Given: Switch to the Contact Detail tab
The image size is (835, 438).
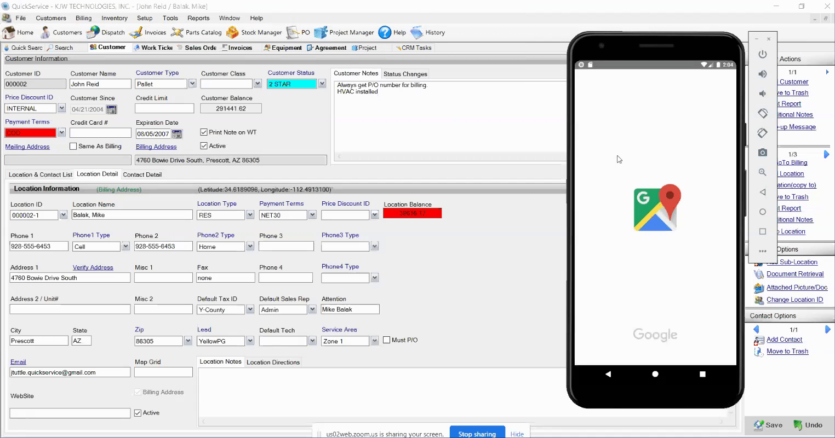Looking at the screenshot, I should coord(142,174).
